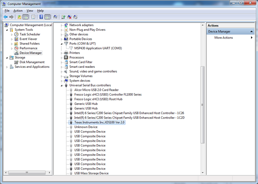This screenshot has height=184, width=258.
Task: Click the Storage Volumes category
Action: pos(81,76)
